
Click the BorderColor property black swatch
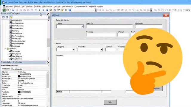click(x=19, y=76)
